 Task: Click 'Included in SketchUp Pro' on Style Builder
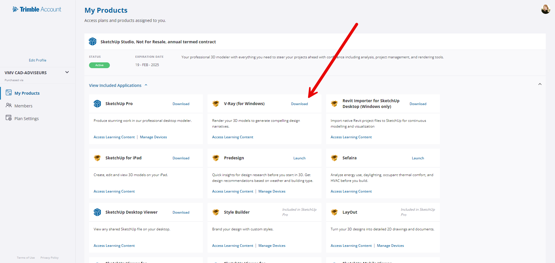click(x=299, y=212)
